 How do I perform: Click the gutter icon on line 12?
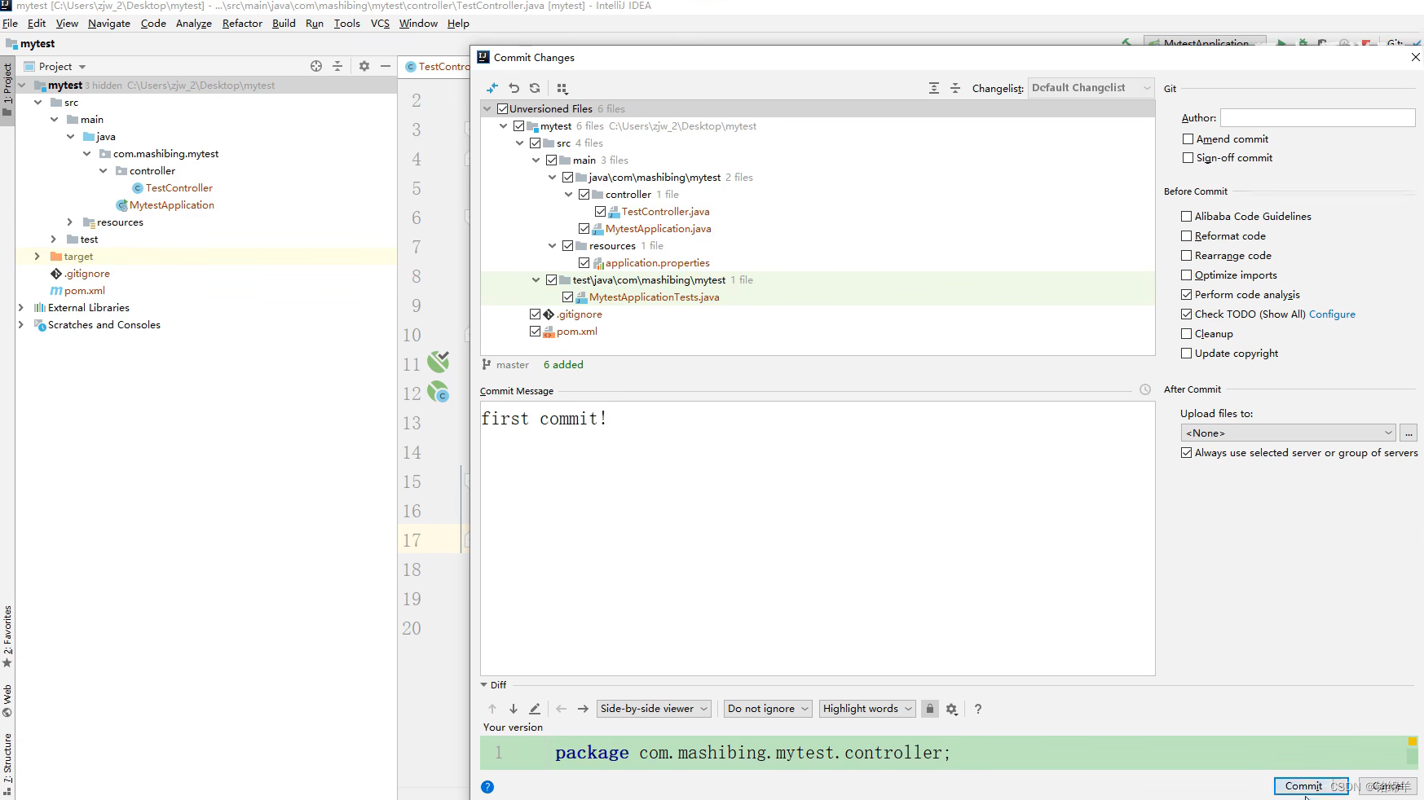coord(439,393)
